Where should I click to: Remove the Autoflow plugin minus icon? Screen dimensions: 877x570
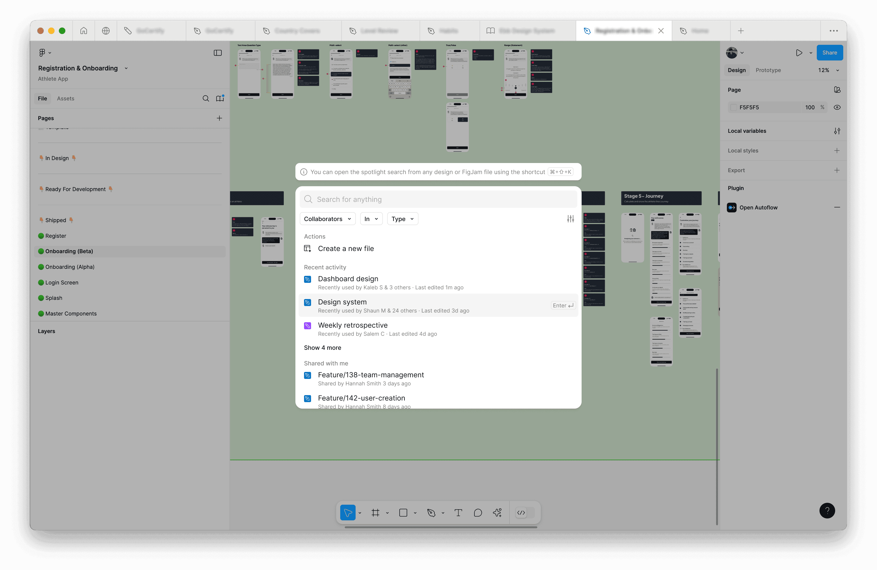[x=837, y=208]
